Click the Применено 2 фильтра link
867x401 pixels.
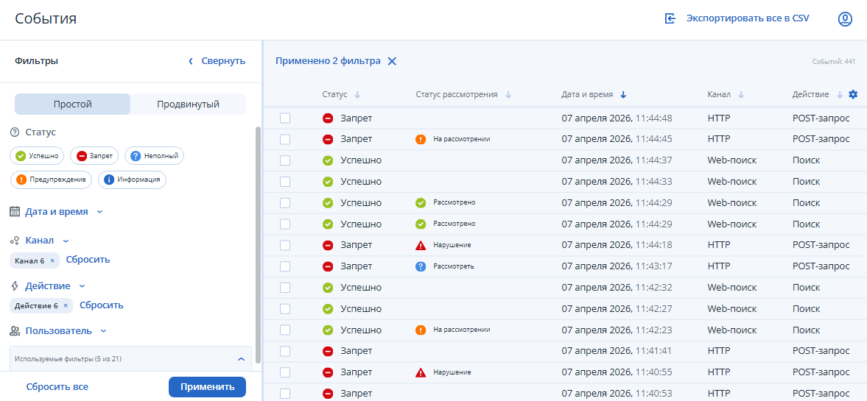[328, 61]
